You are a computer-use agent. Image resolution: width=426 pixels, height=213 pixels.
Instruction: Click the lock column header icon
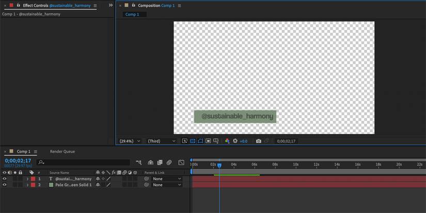click(20, 172)
